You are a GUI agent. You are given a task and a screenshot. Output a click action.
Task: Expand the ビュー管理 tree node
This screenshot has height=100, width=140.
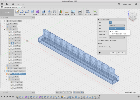5,24
